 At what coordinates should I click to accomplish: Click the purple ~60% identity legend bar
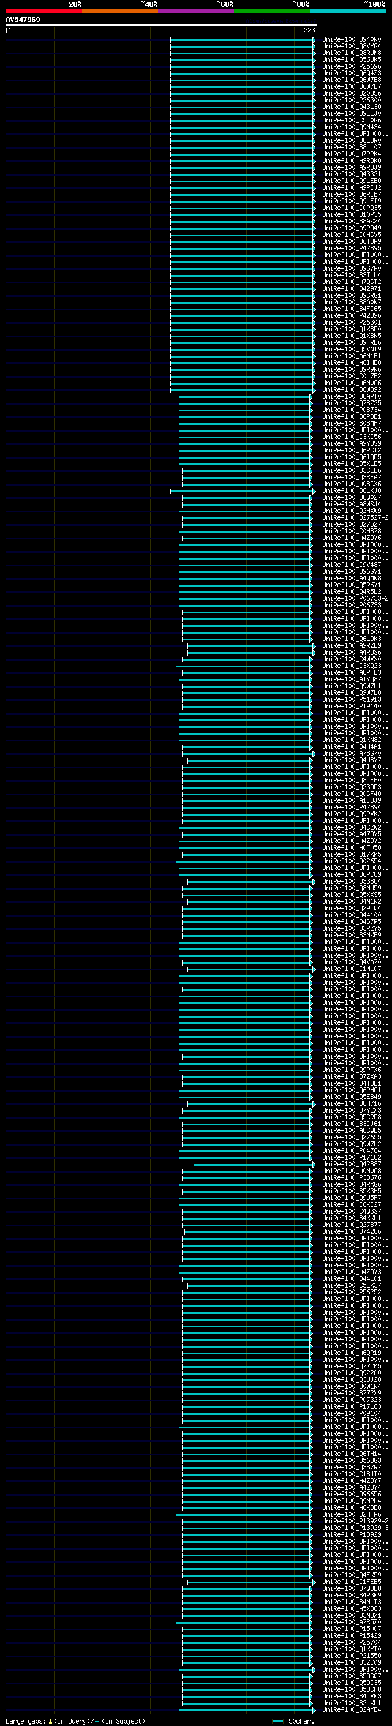[197, 11]
